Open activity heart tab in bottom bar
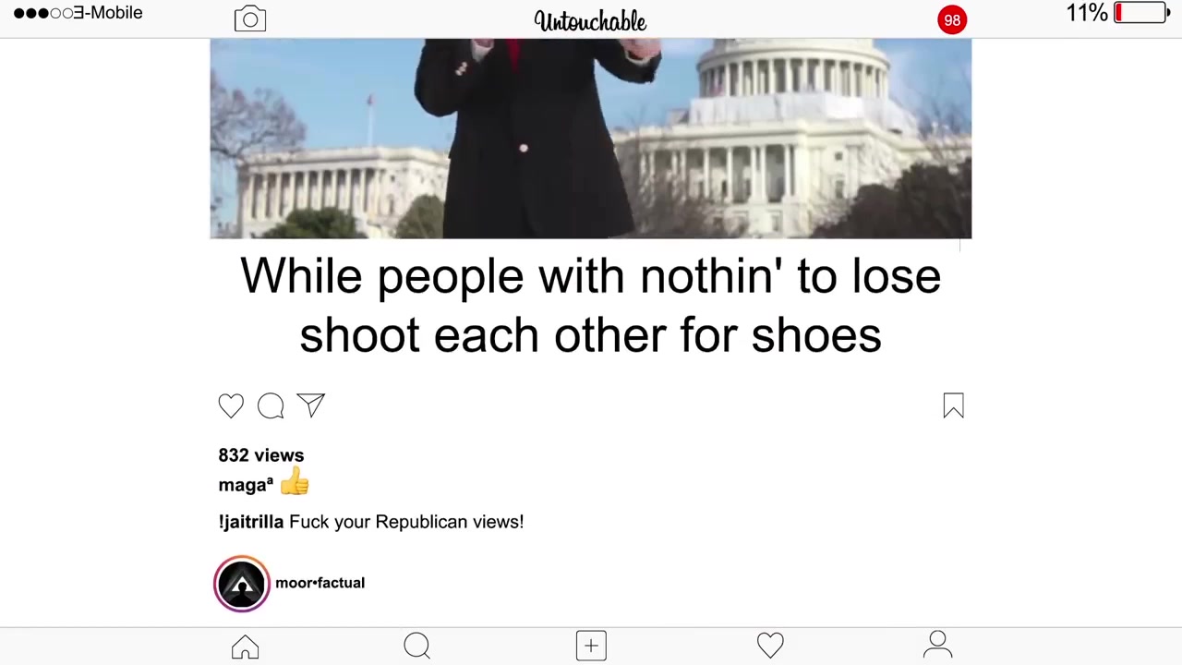This screenshot has width=1182, height=665. click(x=770, y=646)
